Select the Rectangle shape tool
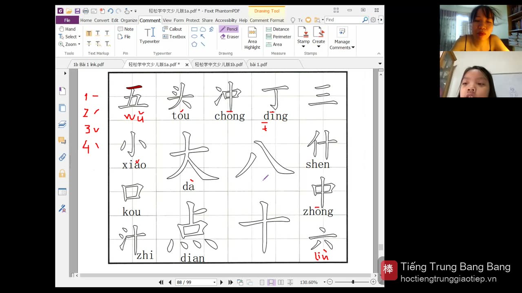Image resolution: width=522 pixels, height=293 pixels. 195,29
